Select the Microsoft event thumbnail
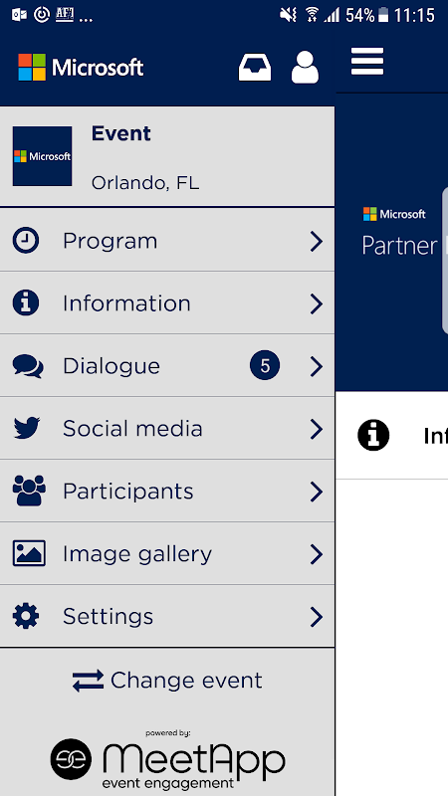 (x=42, y=156)
